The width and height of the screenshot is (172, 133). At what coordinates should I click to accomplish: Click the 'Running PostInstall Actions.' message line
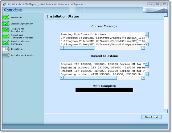84,34
